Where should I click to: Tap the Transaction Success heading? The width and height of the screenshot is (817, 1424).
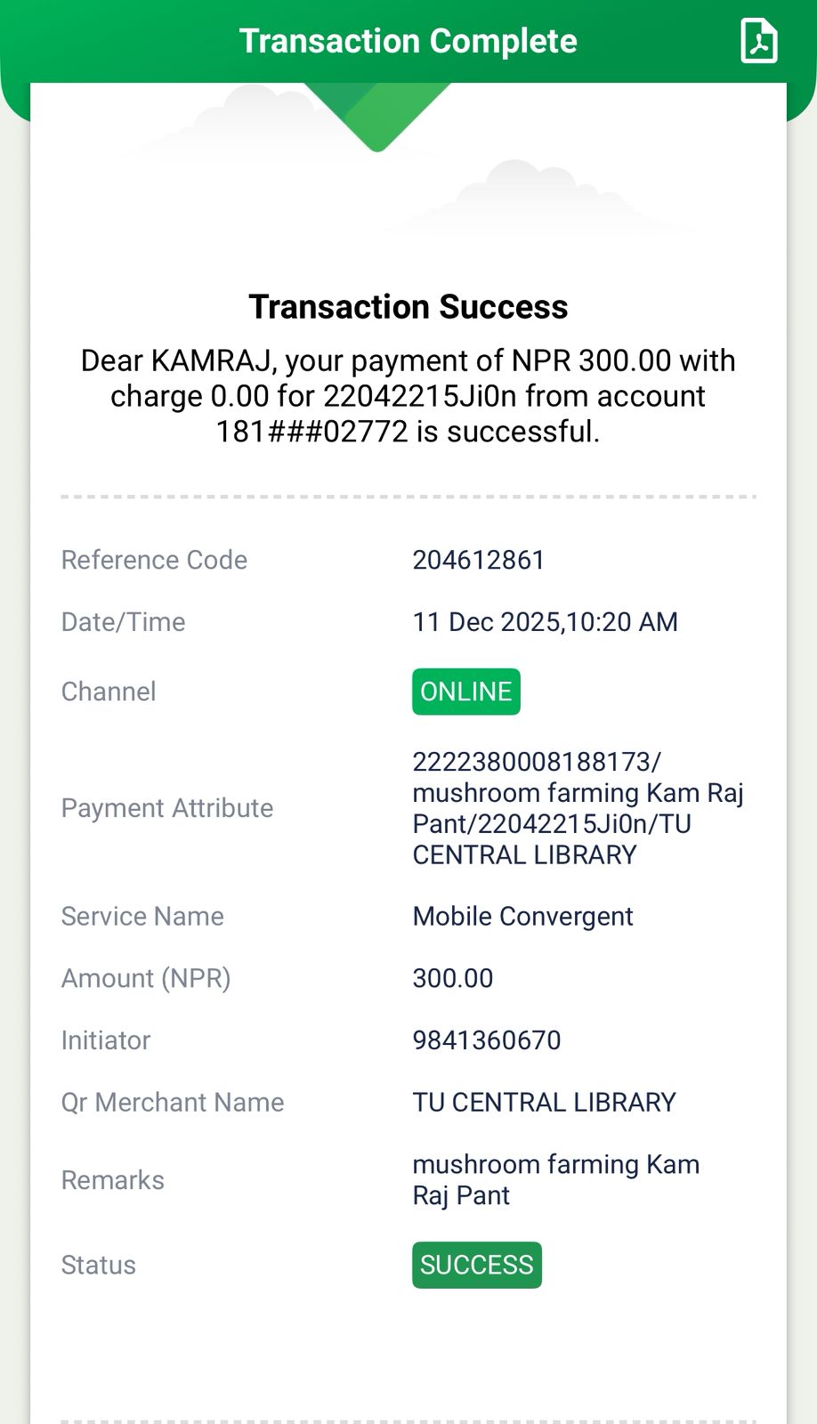[408, 307]
